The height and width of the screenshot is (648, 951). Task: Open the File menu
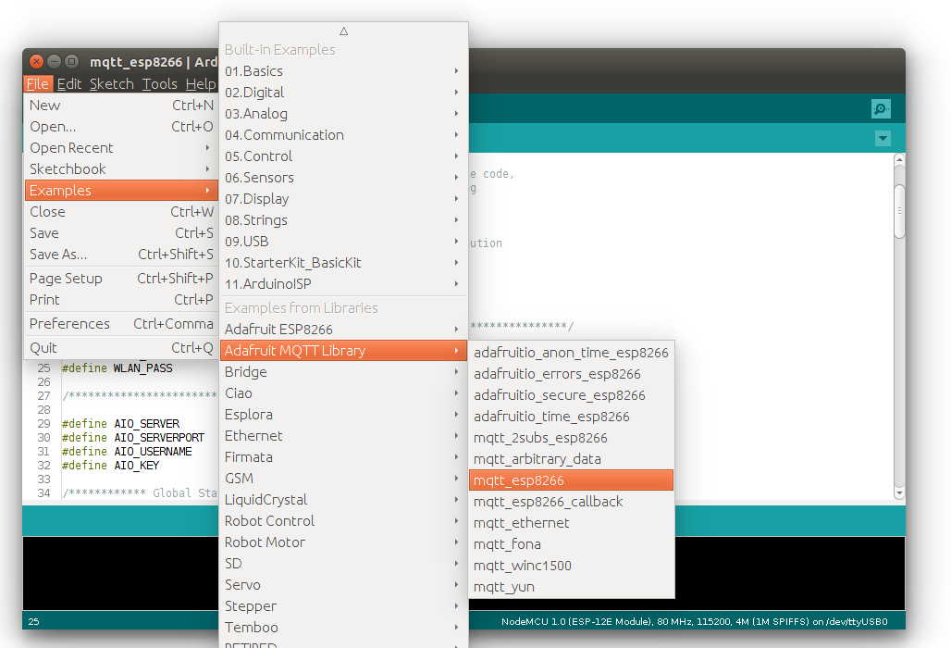(38, 83)
